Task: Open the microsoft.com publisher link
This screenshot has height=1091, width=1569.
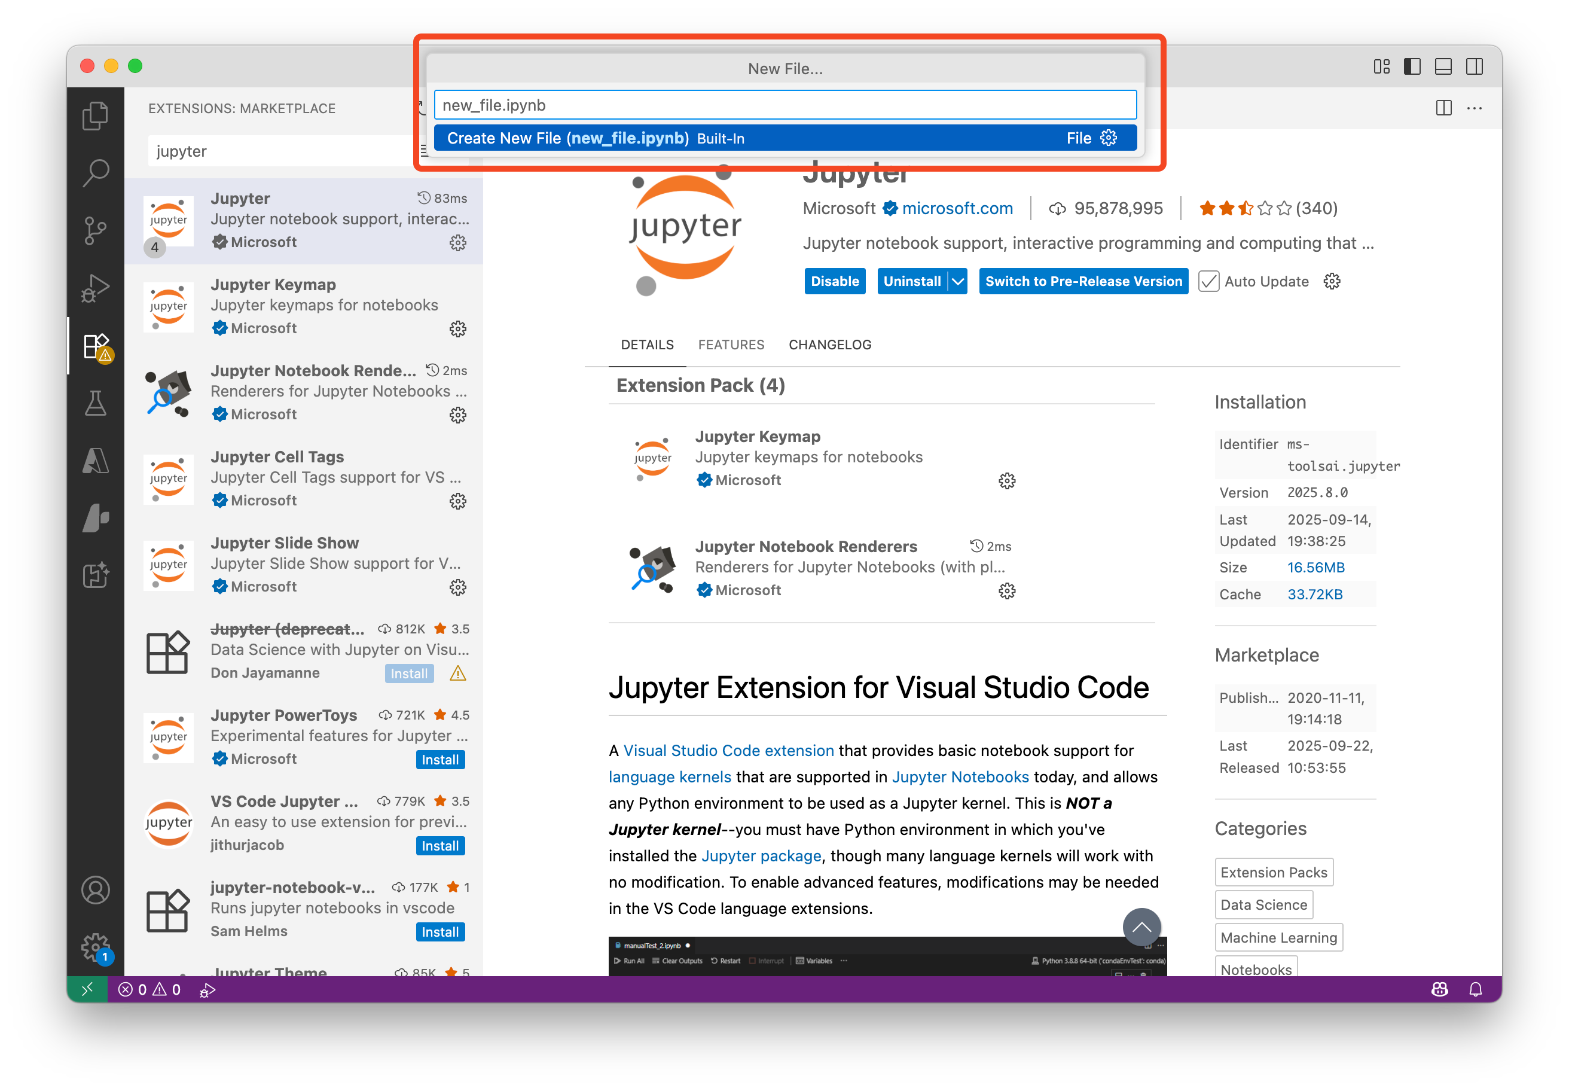Action: [x=957, y=209]
